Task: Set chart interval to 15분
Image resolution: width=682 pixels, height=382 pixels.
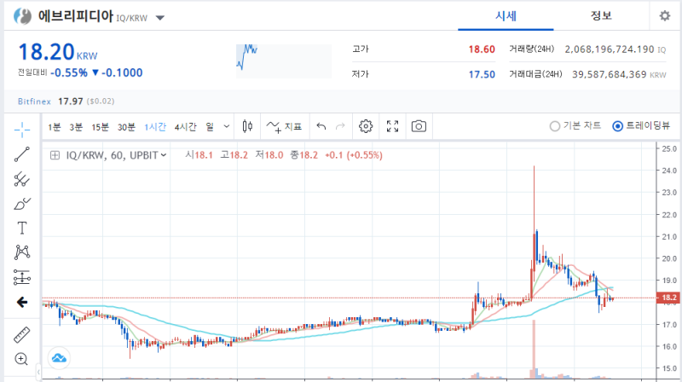Action: [x=100, y=127]
